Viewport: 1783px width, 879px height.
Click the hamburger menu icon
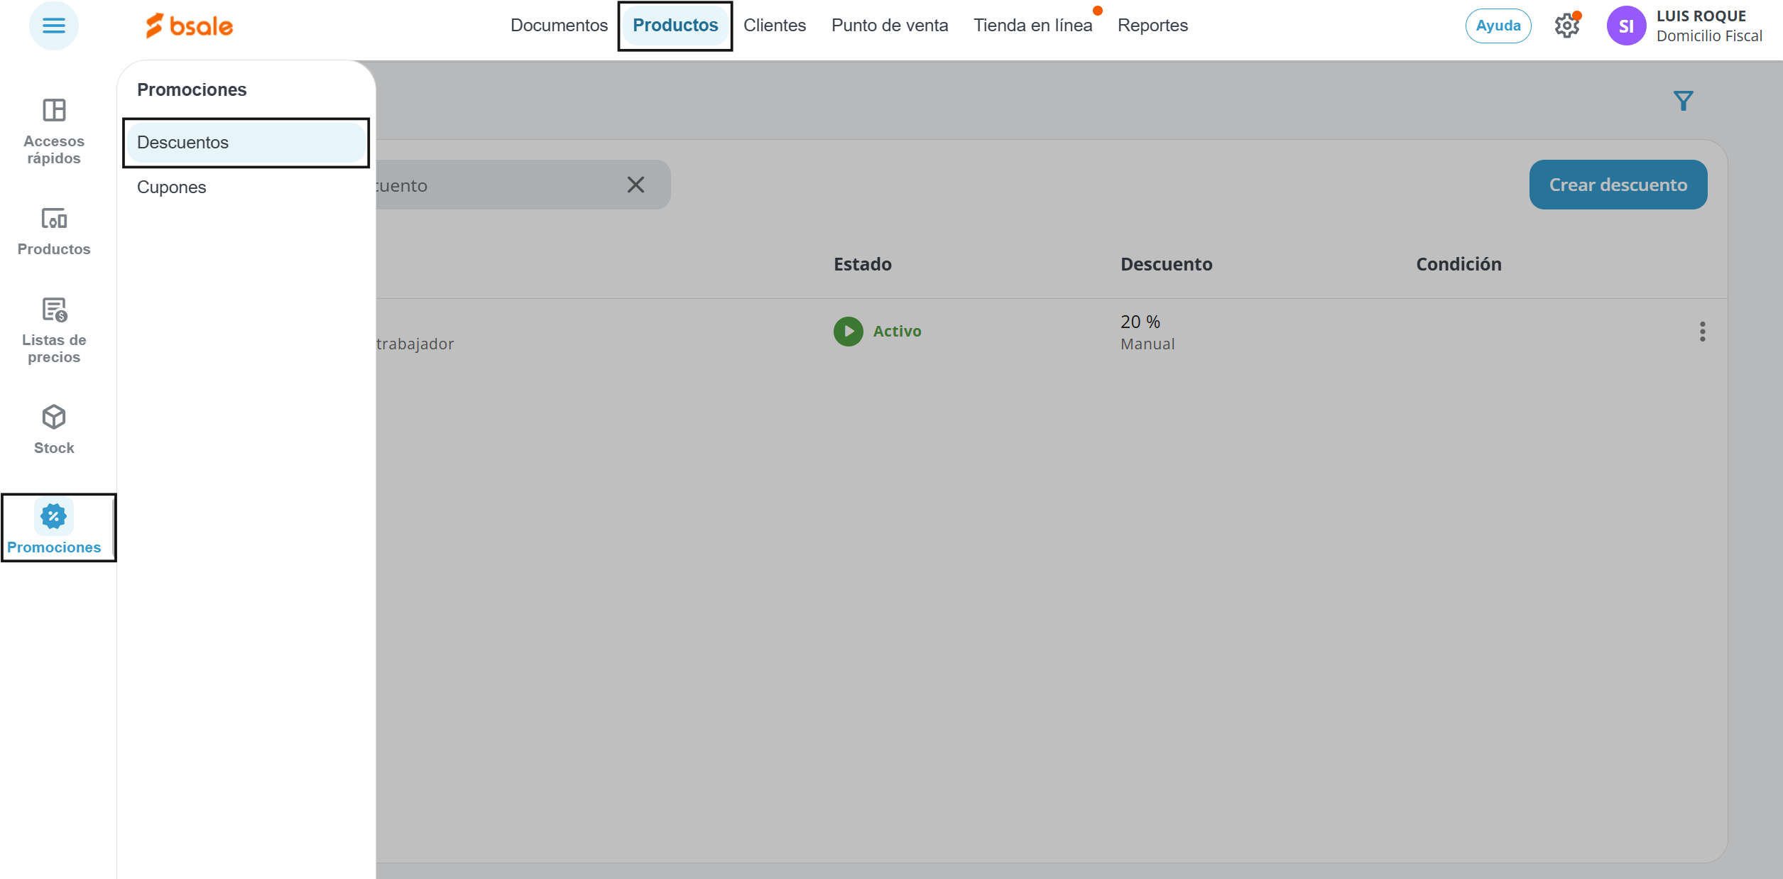[x=54, y=26]
